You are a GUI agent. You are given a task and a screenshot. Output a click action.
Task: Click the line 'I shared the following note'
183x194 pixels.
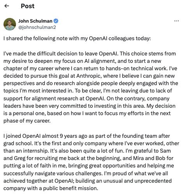[x=77, y=38]
